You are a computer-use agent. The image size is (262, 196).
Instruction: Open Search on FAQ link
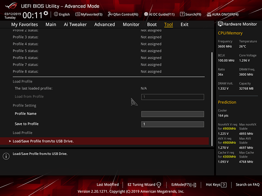point(248,185)
